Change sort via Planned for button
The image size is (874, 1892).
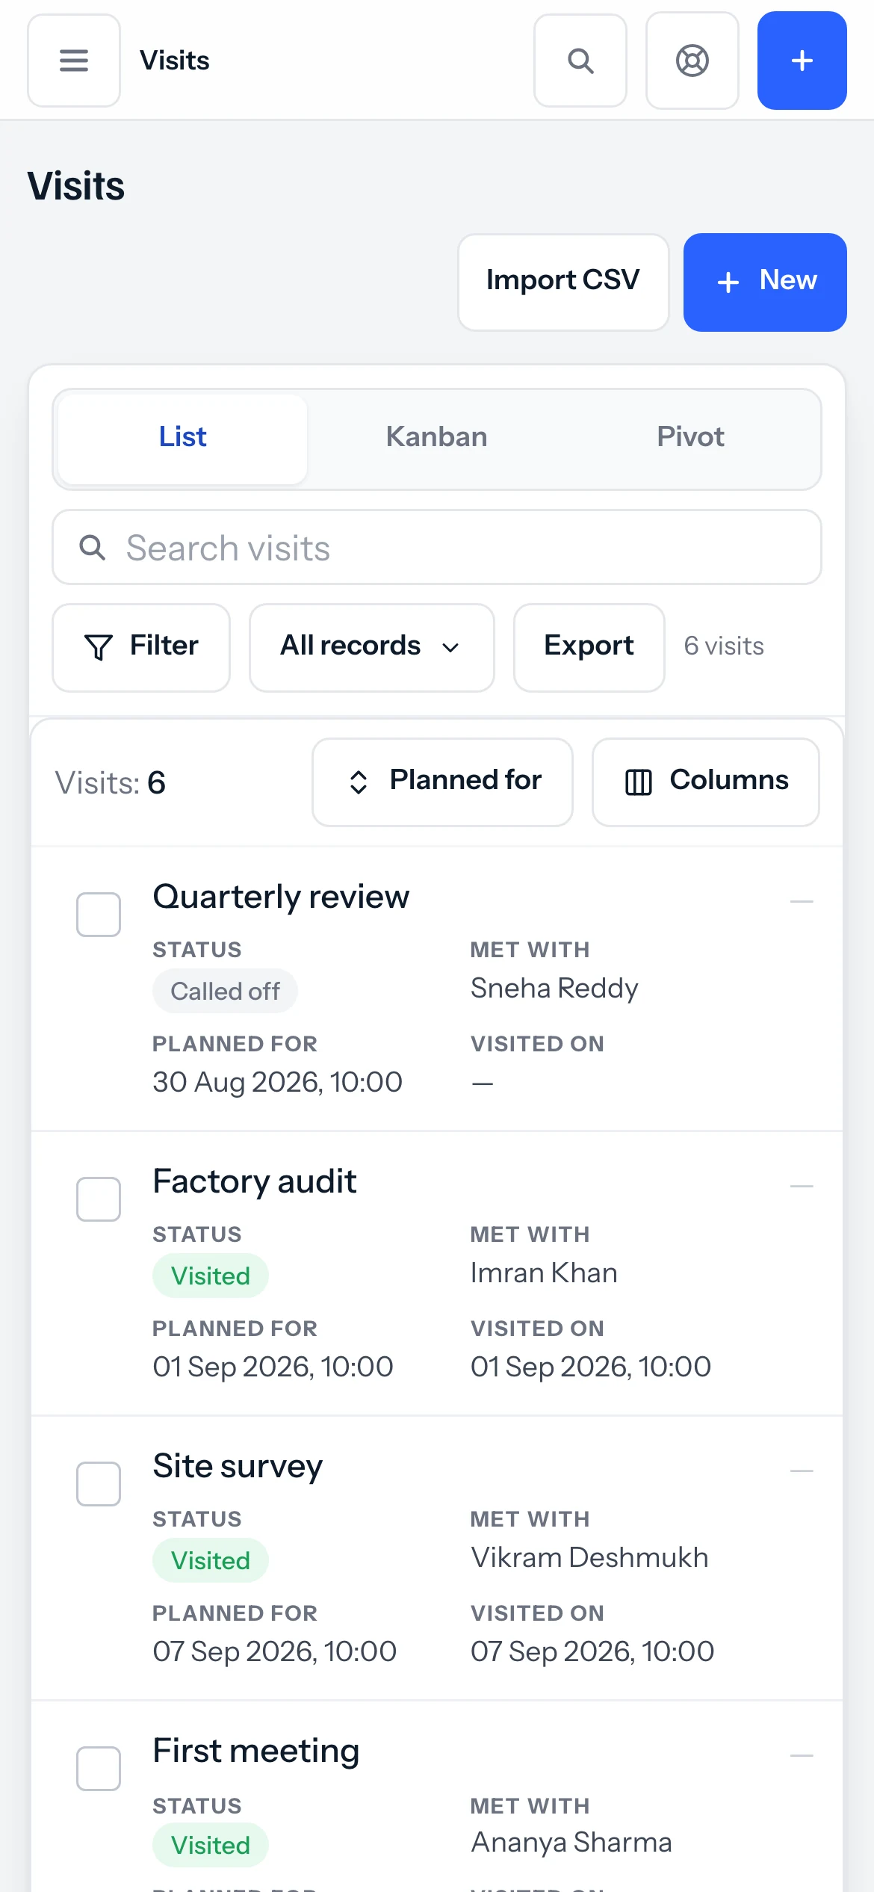pyautogui.click(x=442, y=782)
